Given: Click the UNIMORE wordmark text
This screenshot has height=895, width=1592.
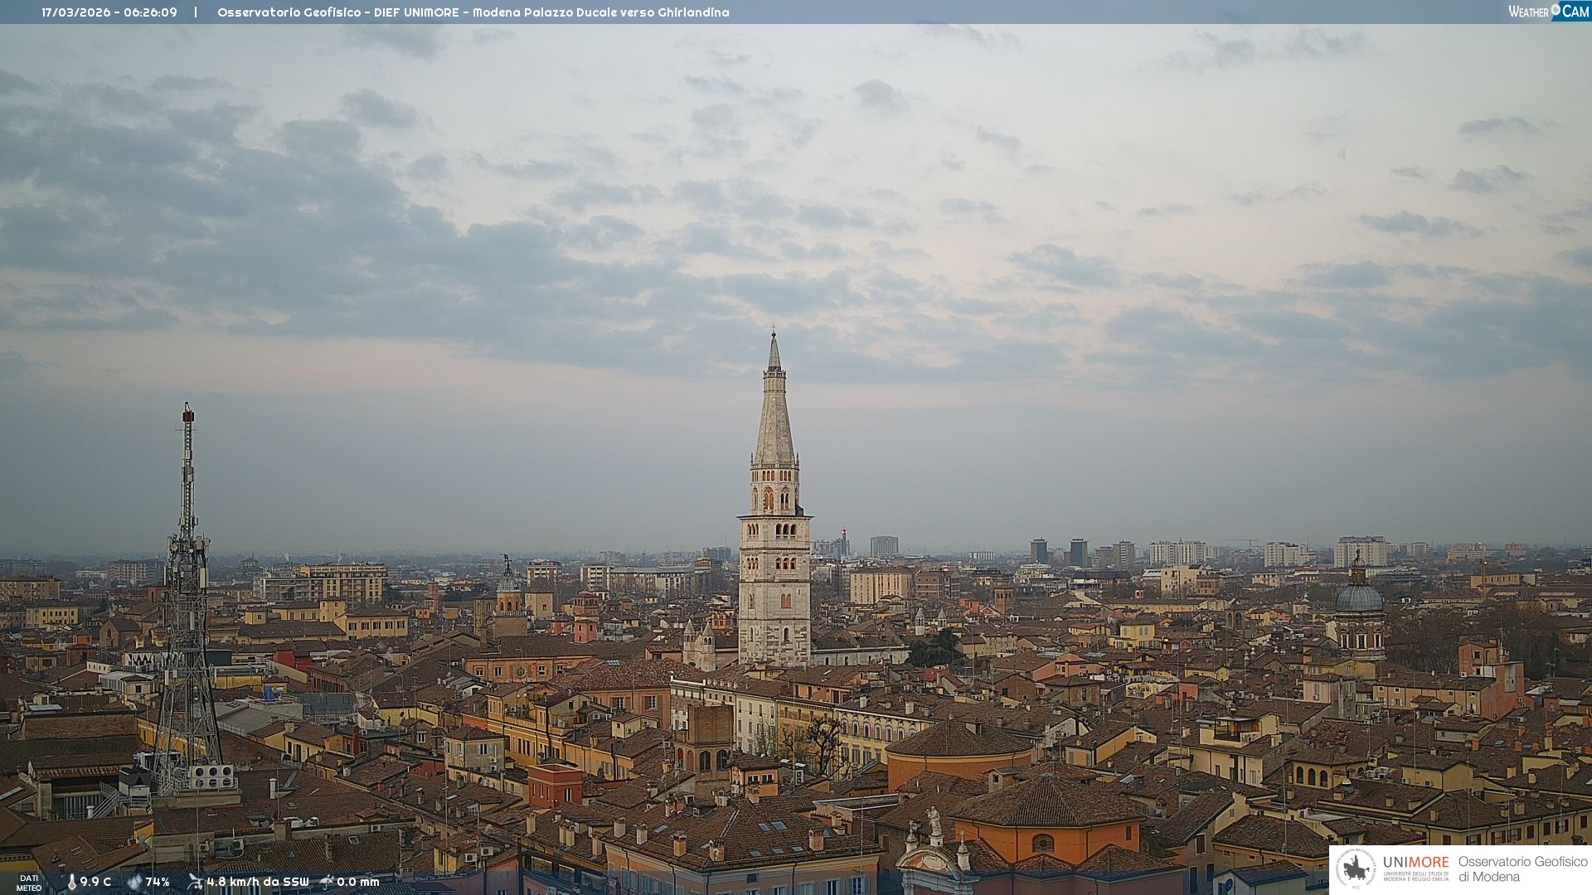Looking at the screenshot, I should coord(1415,862).
